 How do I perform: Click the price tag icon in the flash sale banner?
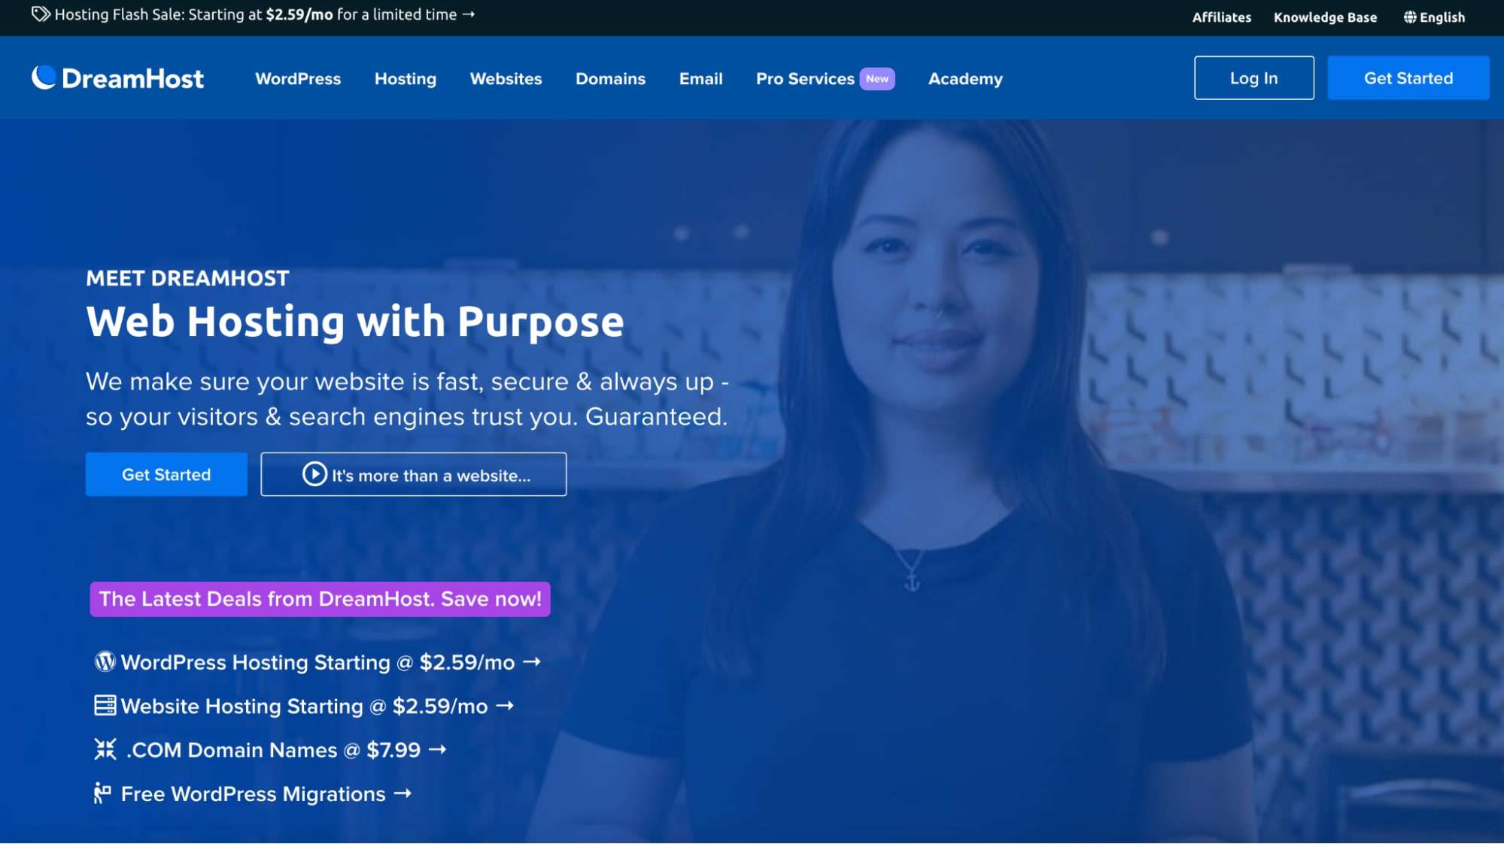(41, 14)
